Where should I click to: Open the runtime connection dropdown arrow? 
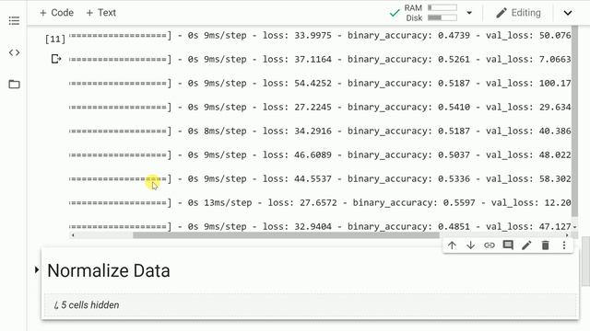(469, 13)
